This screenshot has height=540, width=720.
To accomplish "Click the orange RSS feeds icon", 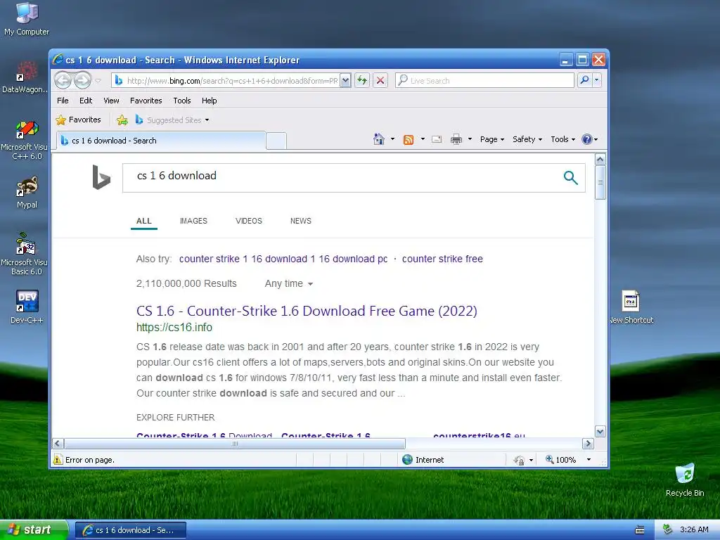I will (x=409, y=140).
